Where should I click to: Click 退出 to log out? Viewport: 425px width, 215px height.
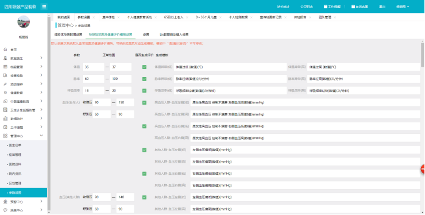pos(382,6)
